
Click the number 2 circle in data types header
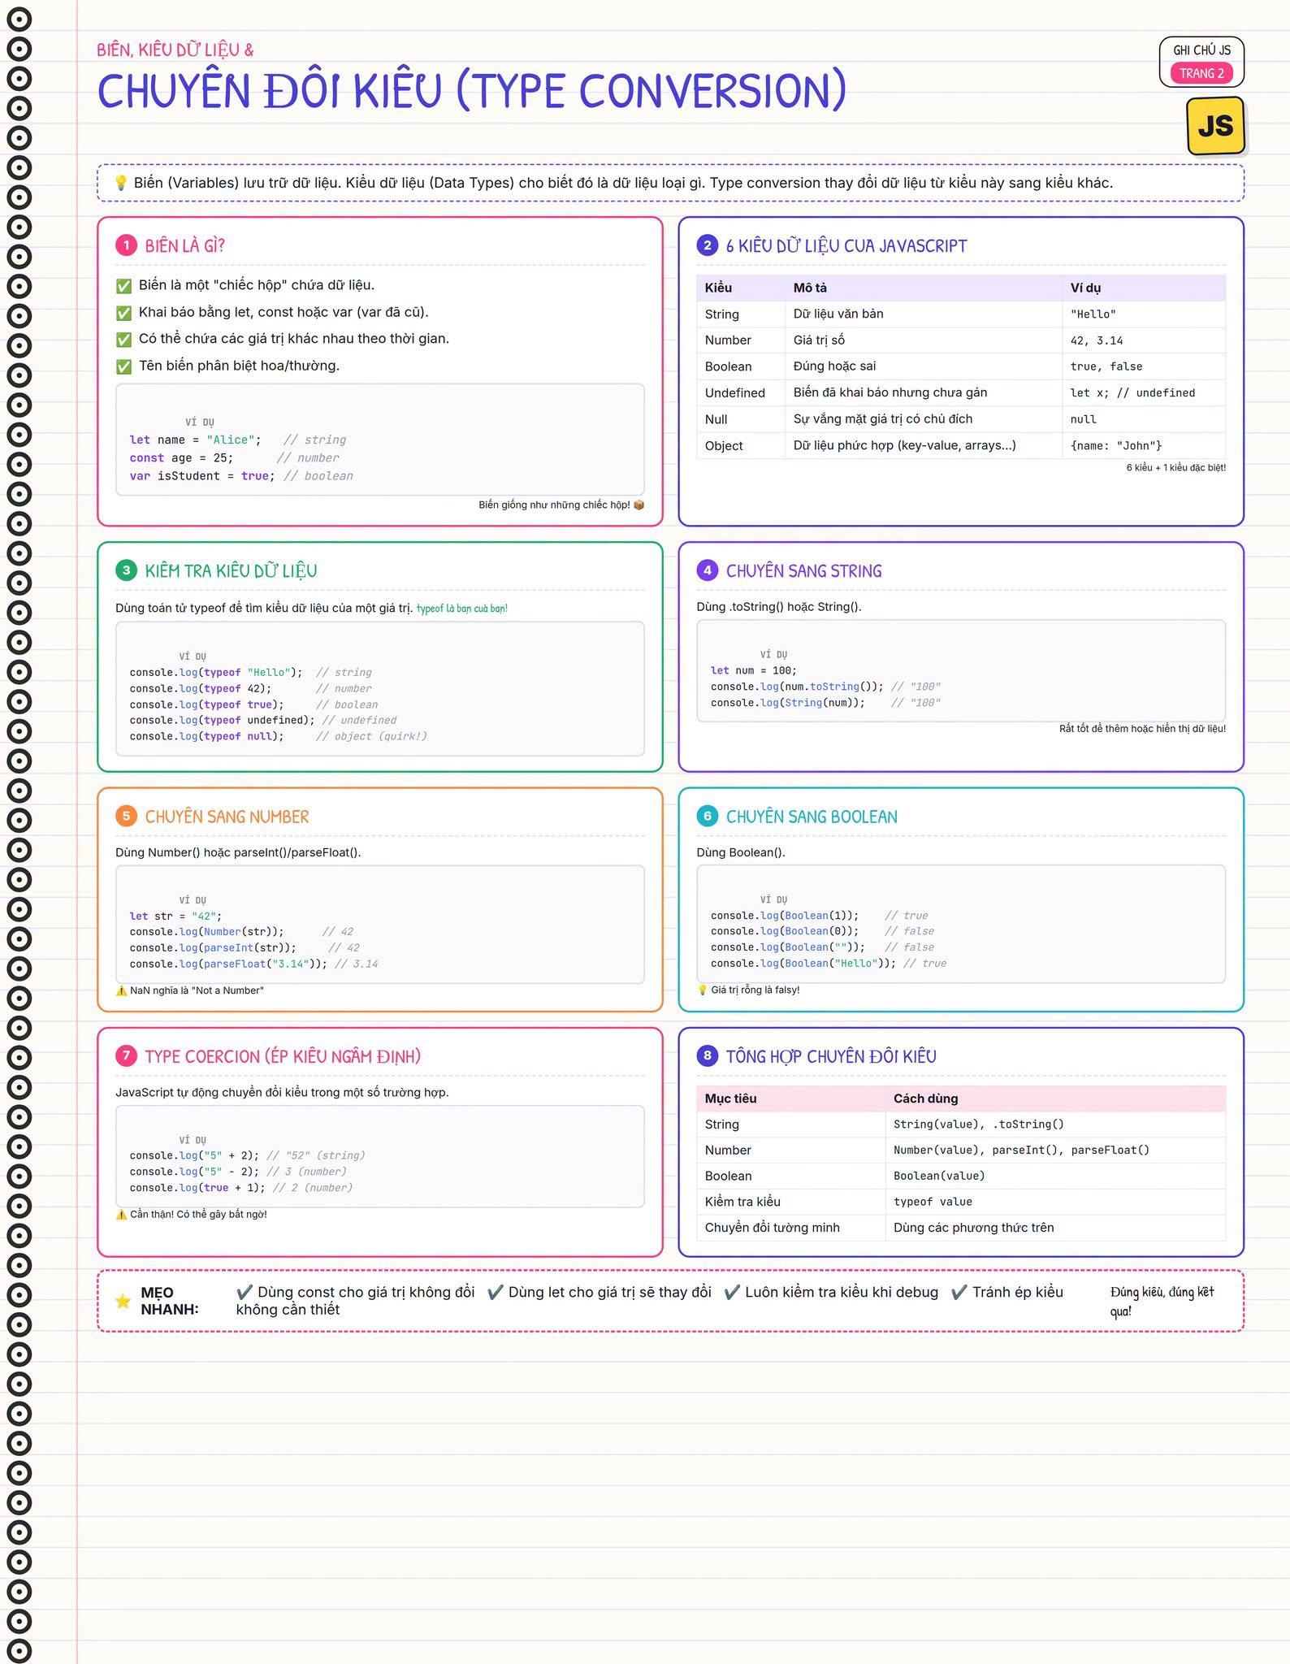coord(707,245)
